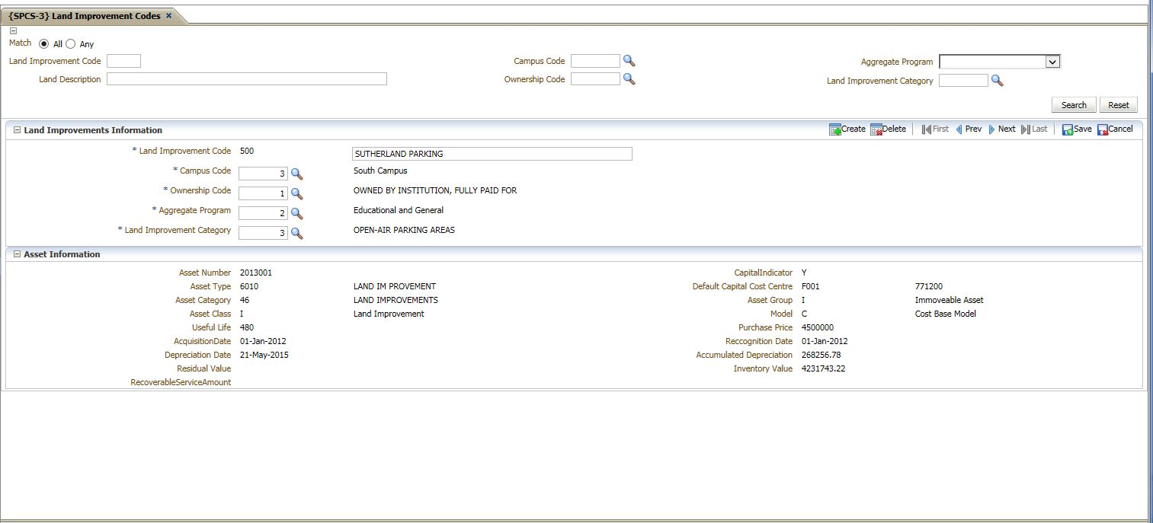Open lookup for search Campus Code
Viewport: 1153px width, 523px height.
tap(629, 61)
